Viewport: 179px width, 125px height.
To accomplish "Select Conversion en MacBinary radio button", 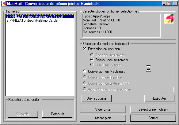I will point(85,71).
